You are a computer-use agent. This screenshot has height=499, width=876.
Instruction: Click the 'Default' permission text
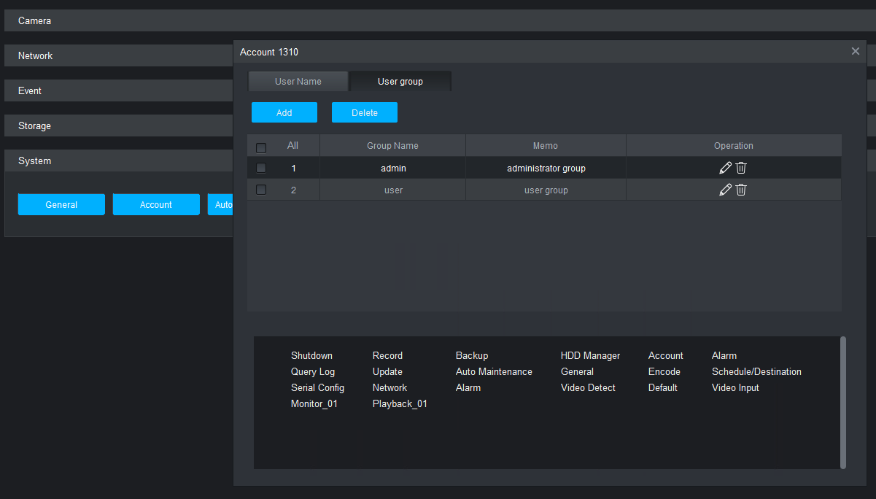click(663, 388)
